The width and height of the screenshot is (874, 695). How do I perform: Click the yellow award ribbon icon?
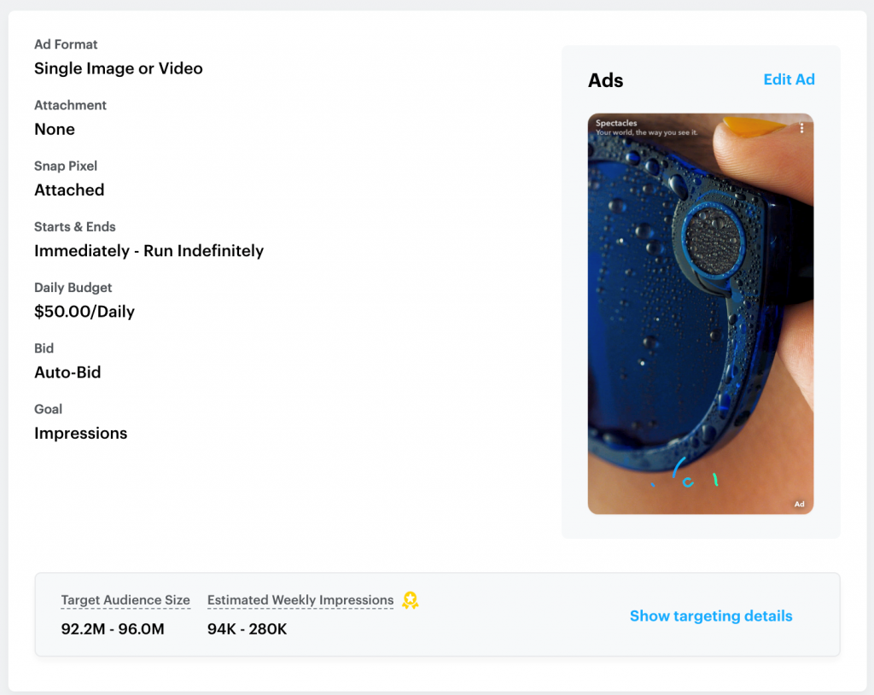[411, 600]
